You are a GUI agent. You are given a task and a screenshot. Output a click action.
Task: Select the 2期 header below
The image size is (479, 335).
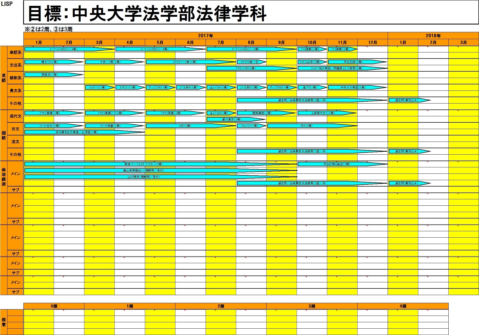coord(221,306)
